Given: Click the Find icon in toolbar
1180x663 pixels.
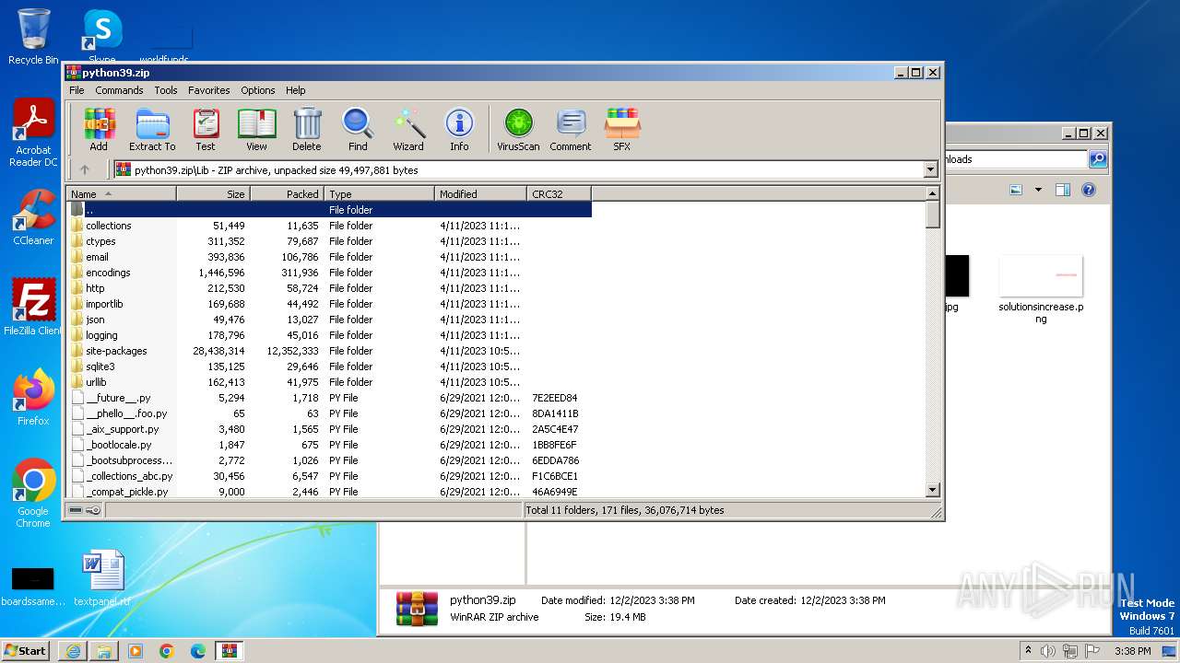Looking at the screenshot, I should coord(358,129).
